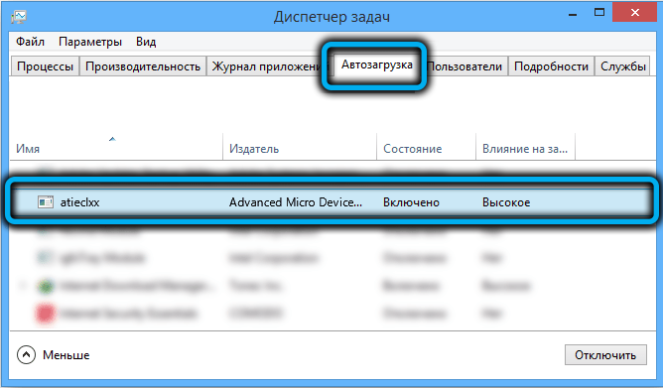Open the Вид menu
The height and width of the screenshot is (388, 663).
click(x=146, y=42)
